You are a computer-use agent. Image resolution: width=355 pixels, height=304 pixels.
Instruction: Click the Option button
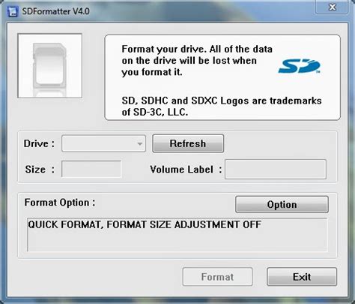coord(282,204)
